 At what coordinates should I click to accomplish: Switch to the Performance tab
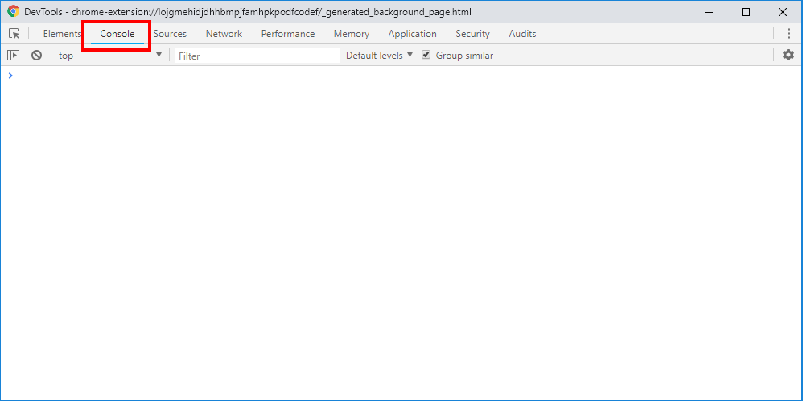coord(288,34)
